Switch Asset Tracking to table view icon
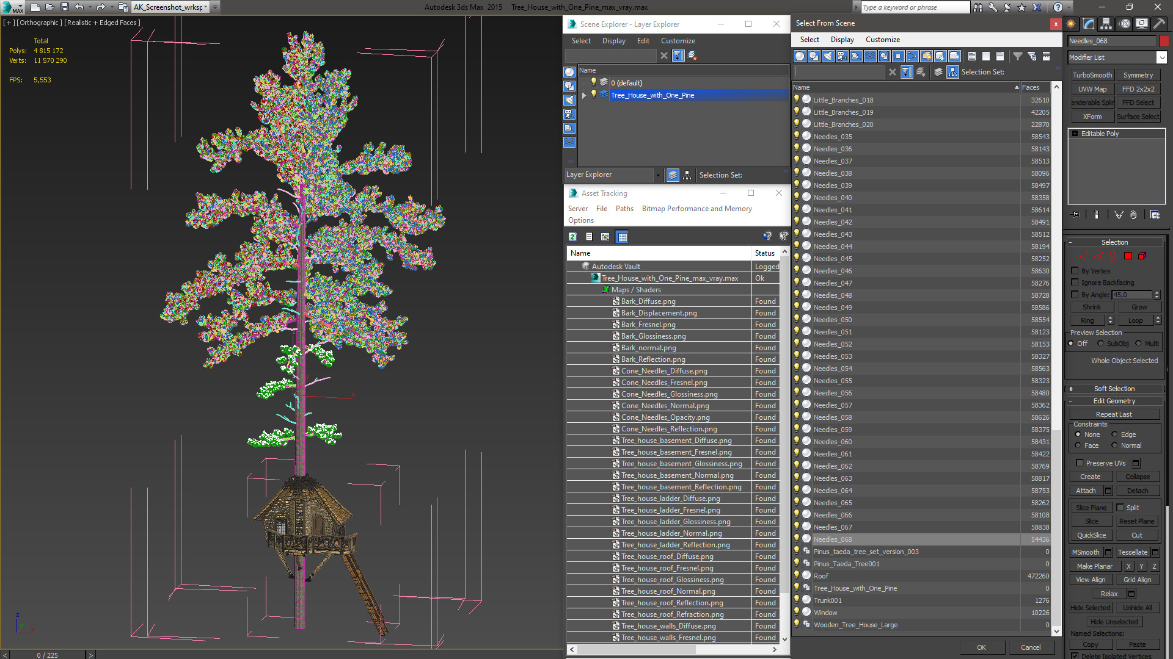This screenshot has width=1173, height=659. coord(622,237)
